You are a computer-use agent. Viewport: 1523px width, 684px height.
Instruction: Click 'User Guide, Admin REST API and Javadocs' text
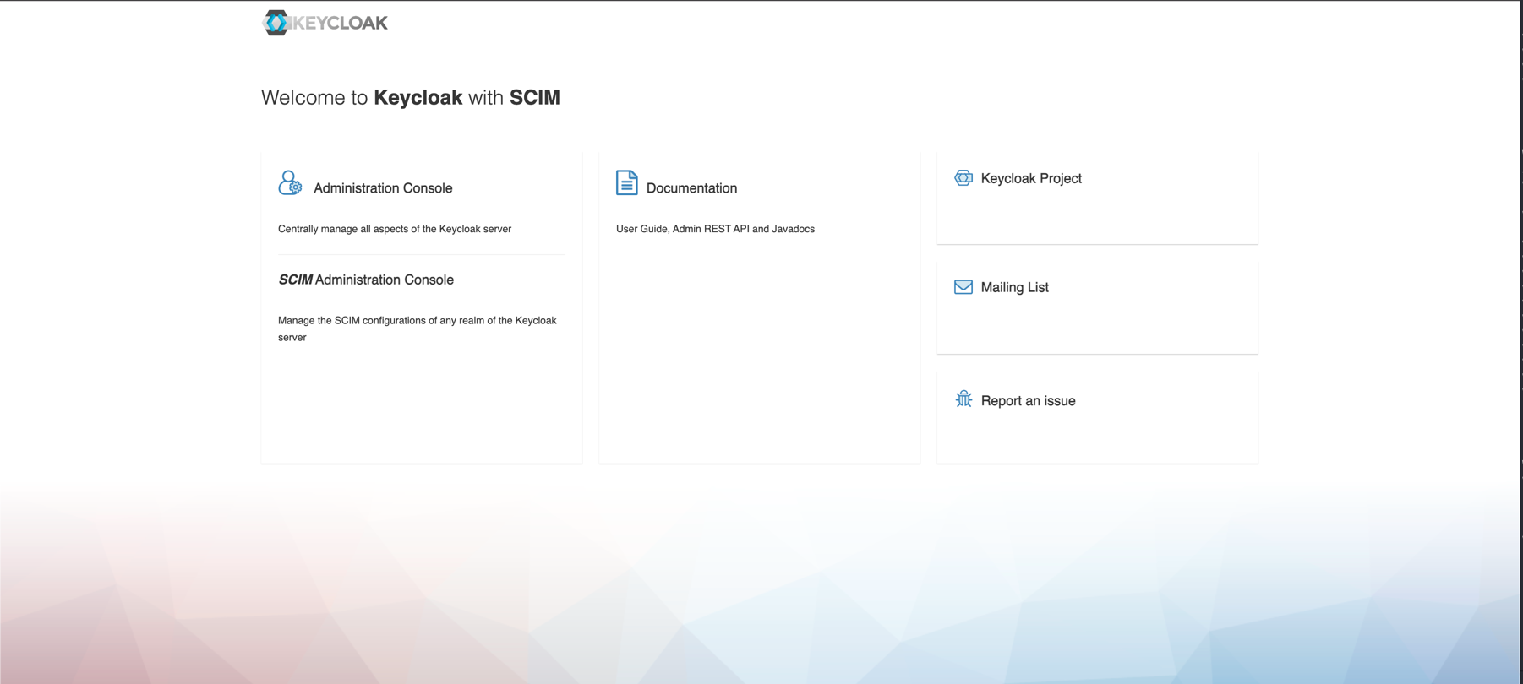715,229
